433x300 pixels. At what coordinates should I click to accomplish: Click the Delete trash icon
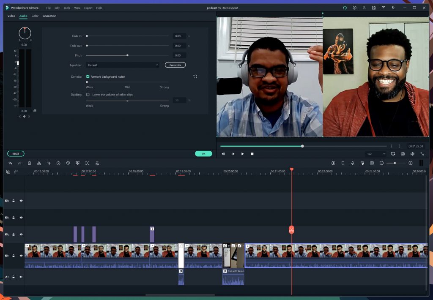[29, 163]
